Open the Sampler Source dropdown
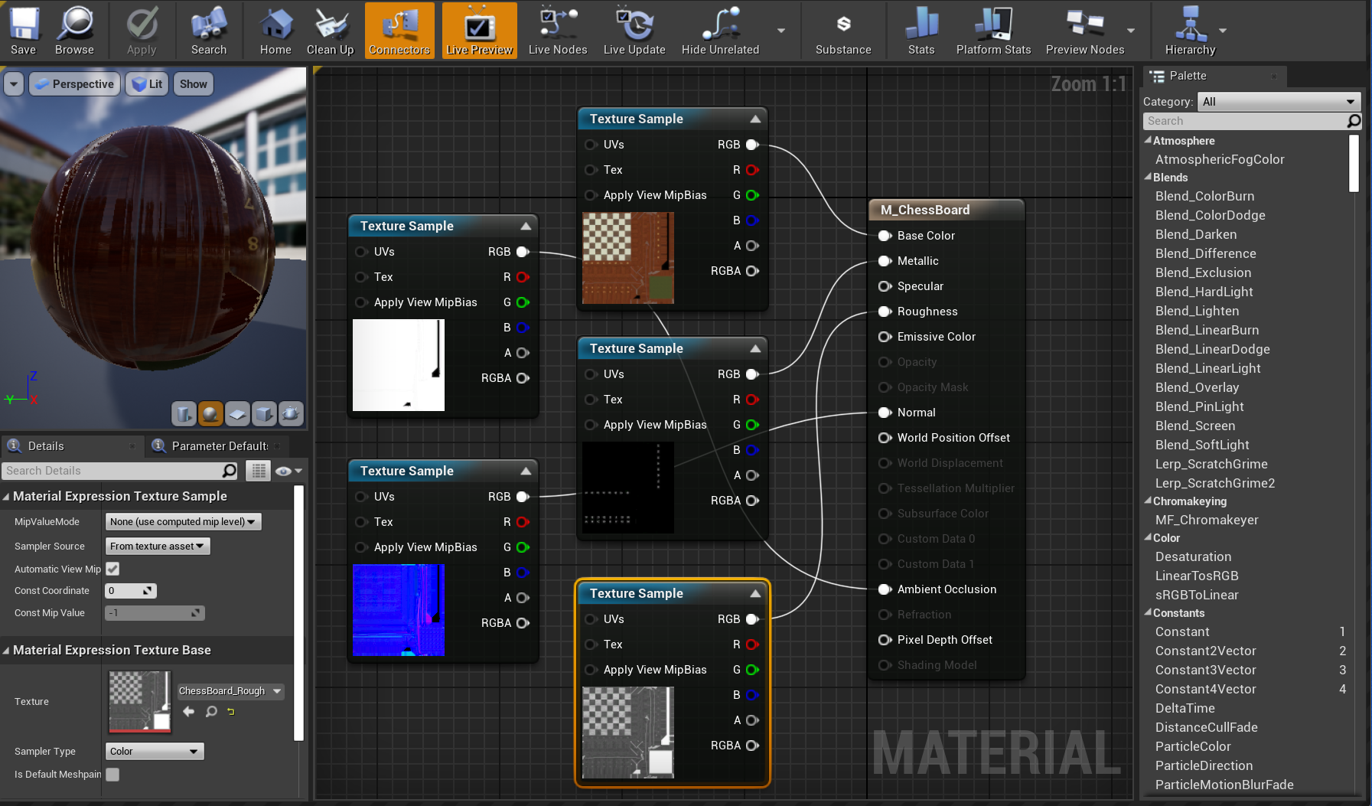This screenshot has width=1372, height=806. [x=158, y=547]
